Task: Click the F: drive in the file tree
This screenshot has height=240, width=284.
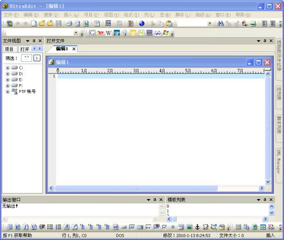Action: pyautogui.click(x=21, y=86)
